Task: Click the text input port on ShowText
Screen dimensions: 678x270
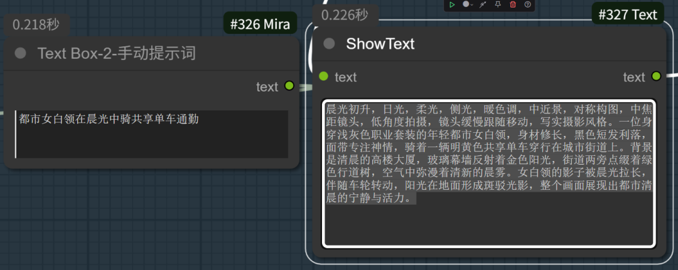Action: (x=323, y=76)
